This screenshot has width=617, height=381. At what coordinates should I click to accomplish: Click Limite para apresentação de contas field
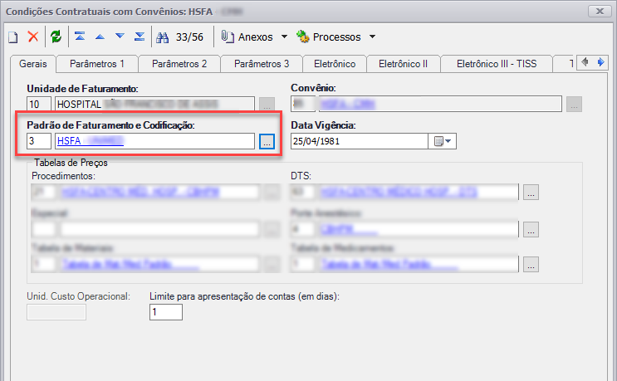click(166, 312)
